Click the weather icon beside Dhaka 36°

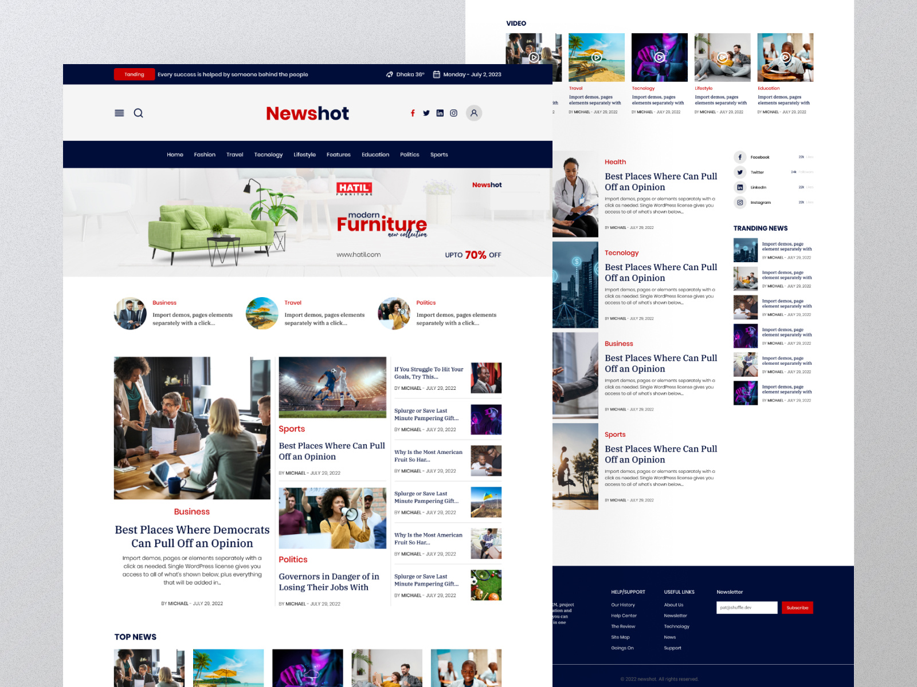point(390,74)
